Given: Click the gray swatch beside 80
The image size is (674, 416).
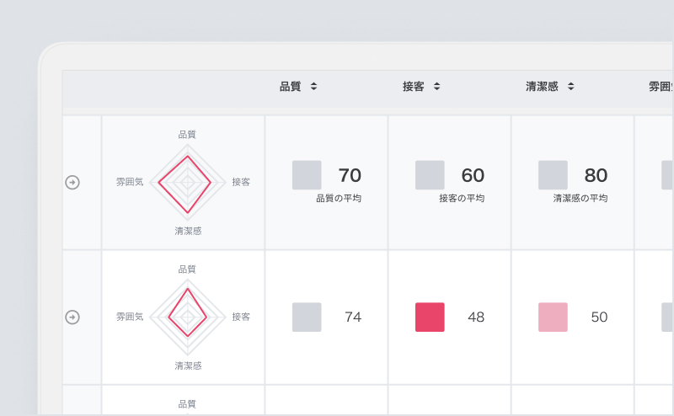Looking at the screenshot, I should coord(553,175).
